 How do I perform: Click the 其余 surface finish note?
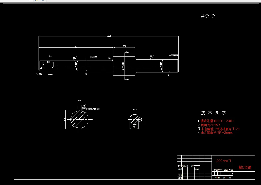click(208, 16)
